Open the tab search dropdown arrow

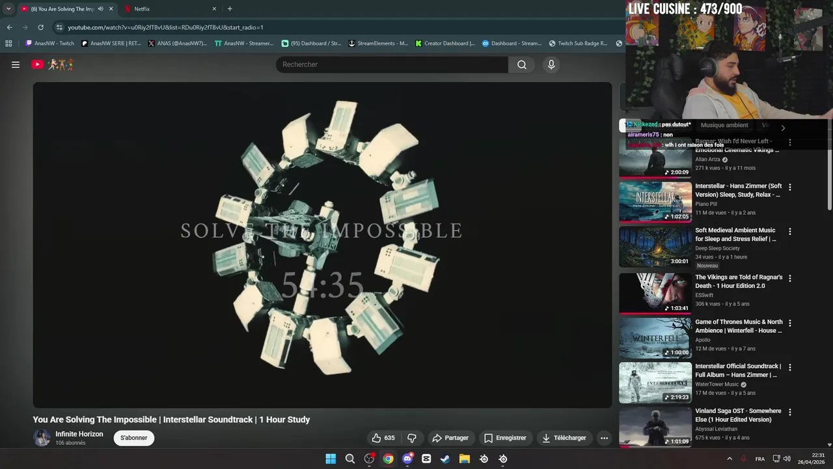(x=8, y=8)
